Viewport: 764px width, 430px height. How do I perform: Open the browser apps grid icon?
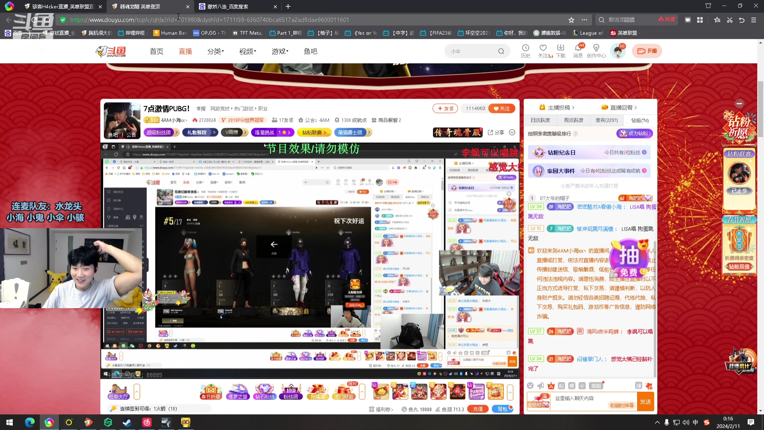[x=700, y=20]
